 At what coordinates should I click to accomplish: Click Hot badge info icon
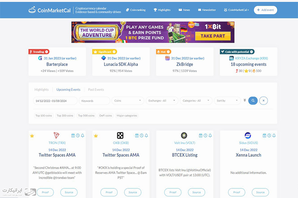coord(168,52)
